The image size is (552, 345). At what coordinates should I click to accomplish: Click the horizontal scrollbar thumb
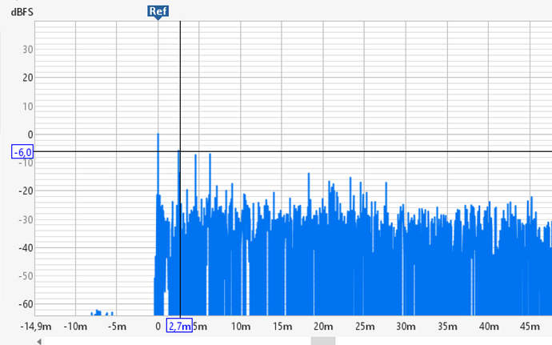click(322, 340)
